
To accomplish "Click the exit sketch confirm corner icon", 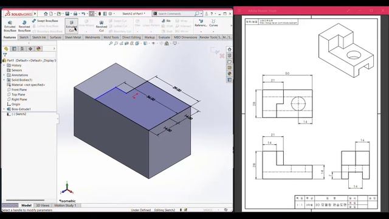I will pyautogui.click(x=214, y=50).
